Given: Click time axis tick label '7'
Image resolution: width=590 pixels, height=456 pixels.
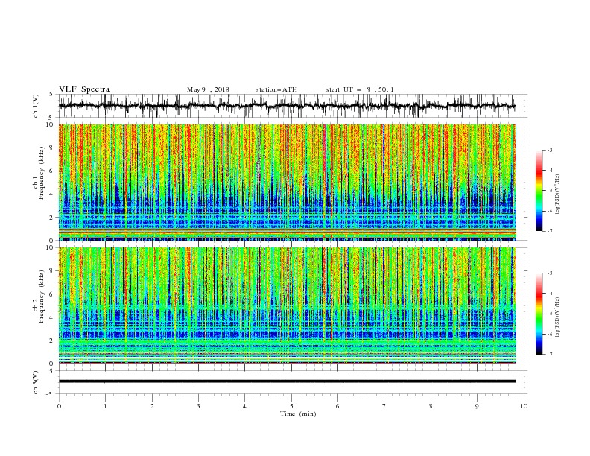Looking at the screenshot, I should click(384, 406).
